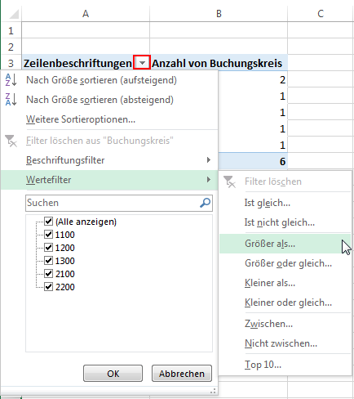Expand the Wertefilter submenu arrow
The width and height of the screenshot is (354, 399).
[209, 180]
